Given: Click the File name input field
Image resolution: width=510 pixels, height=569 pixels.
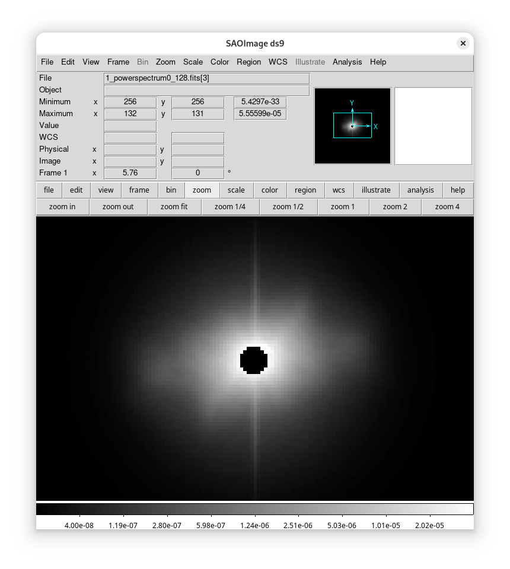Looking at the screenshot, I should tap(206, 78).
